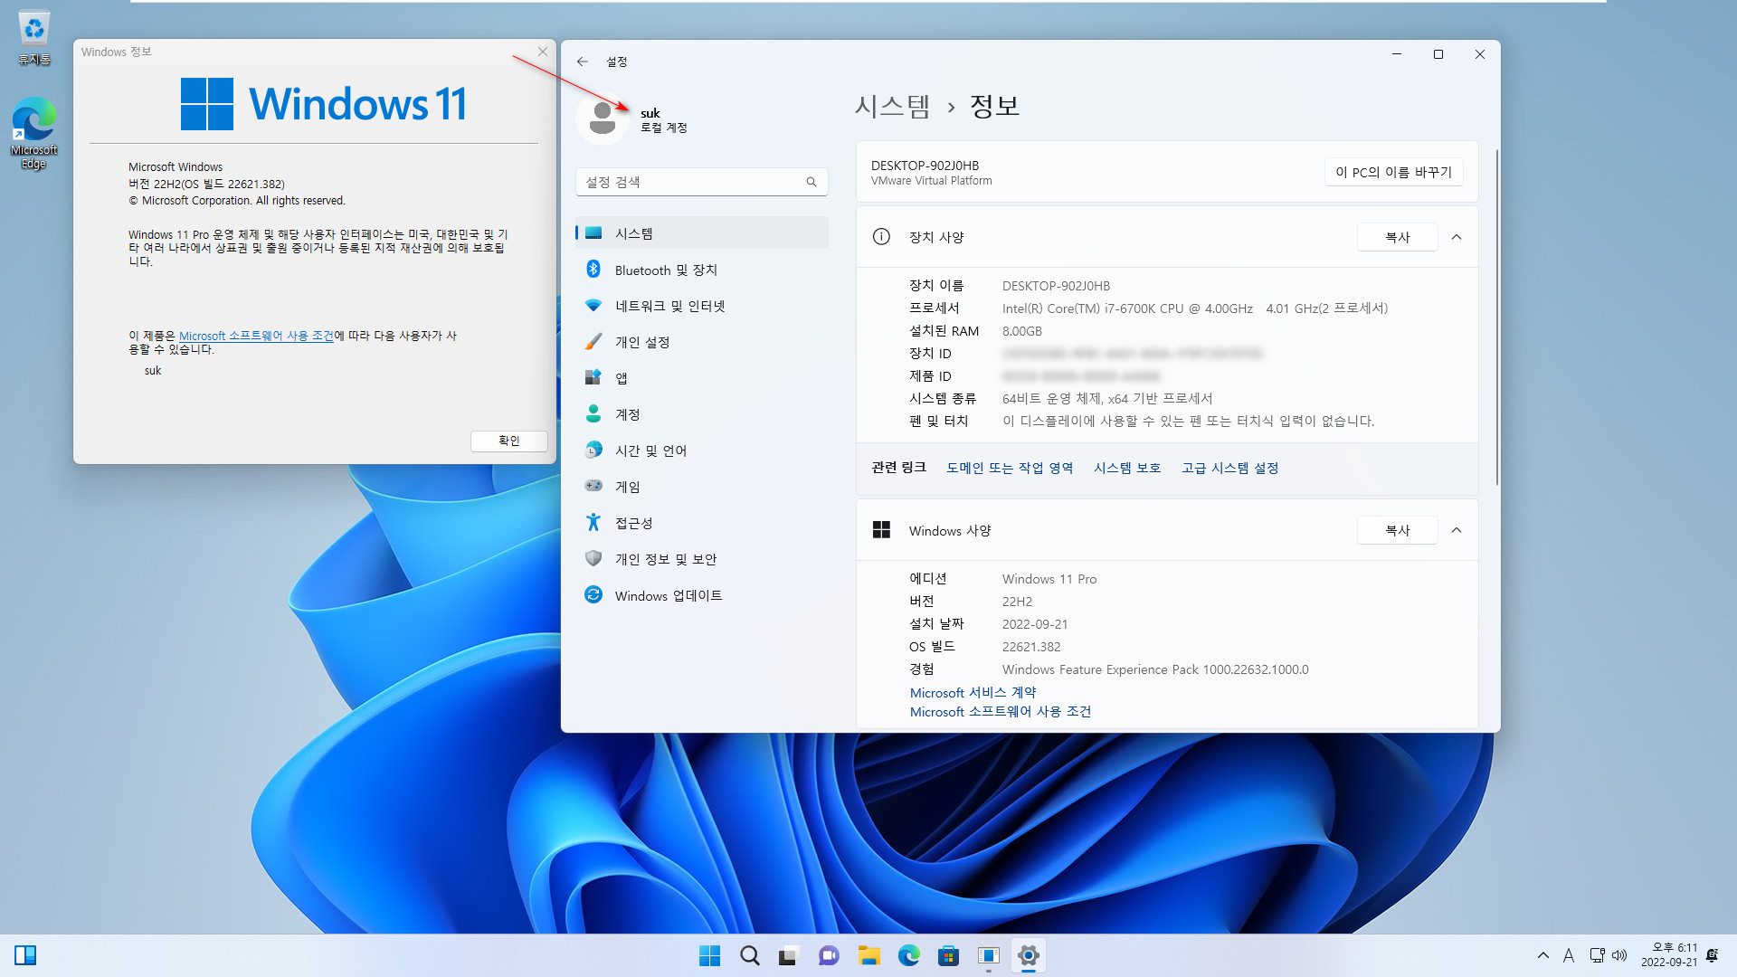The height and width of the screenshot is (977, 1737).
Task: Open 게임 settings in the sidebar
Action: (702, 487)
